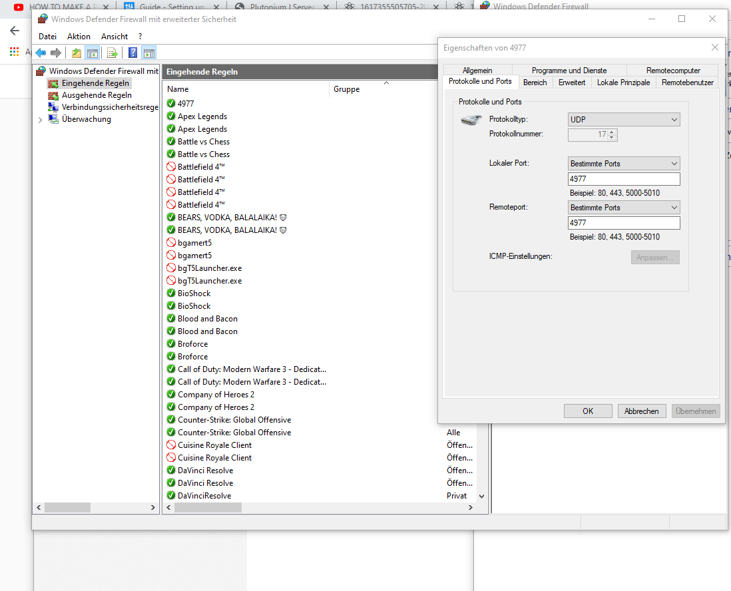The height and width of the screenshot is (591, 731).
Task: Switch to Guide - Setting up browser tab
Action: click(172, 7)
